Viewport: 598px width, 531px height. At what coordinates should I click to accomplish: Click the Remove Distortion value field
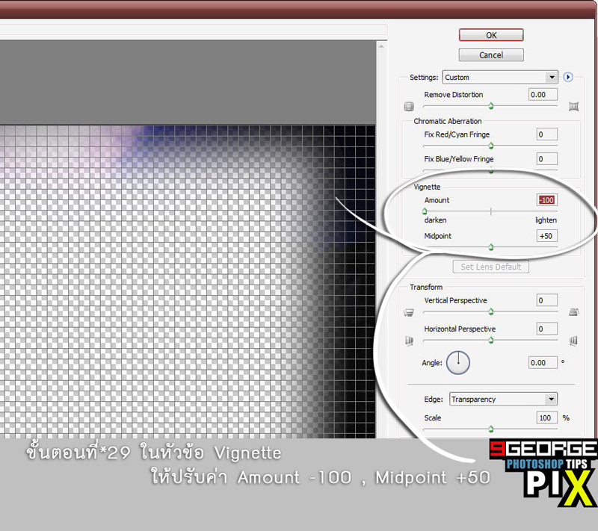point(543,94)
